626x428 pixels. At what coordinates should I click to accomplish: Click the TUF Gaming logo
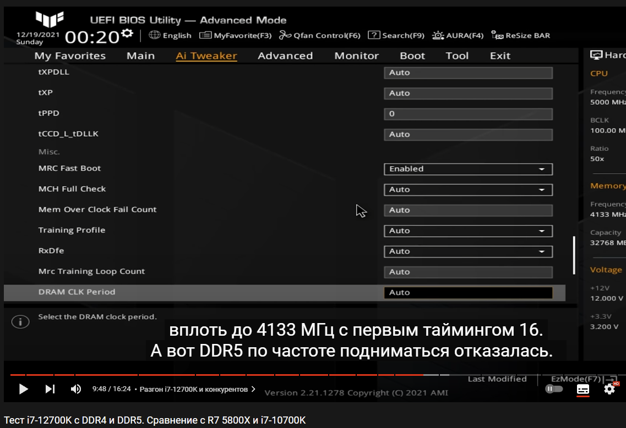point(50,19)
